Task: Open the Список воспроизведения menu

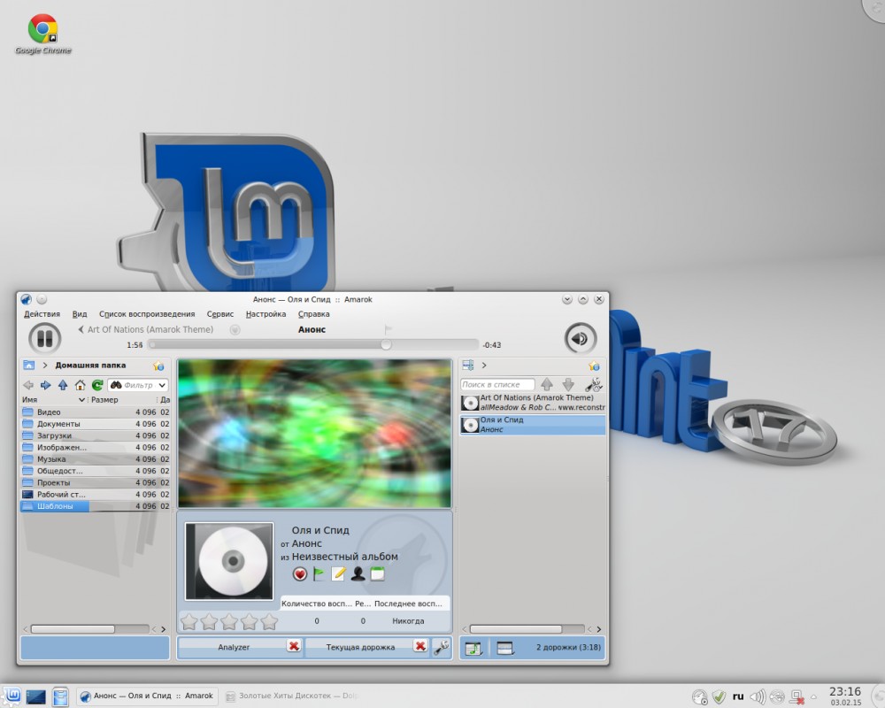Action: tap(147, 314)
